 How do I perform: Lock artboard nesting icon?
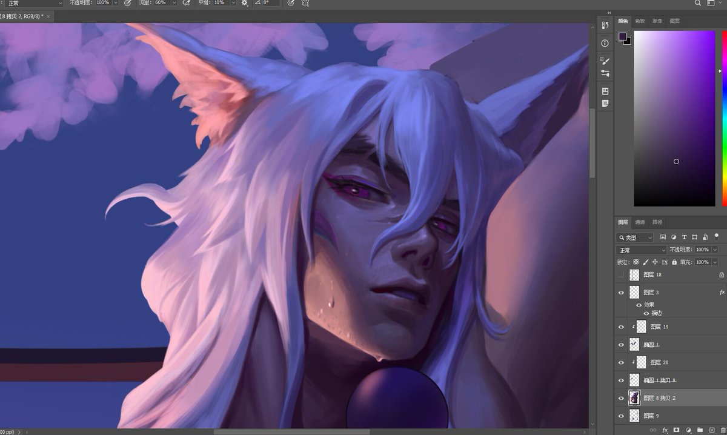665,262
